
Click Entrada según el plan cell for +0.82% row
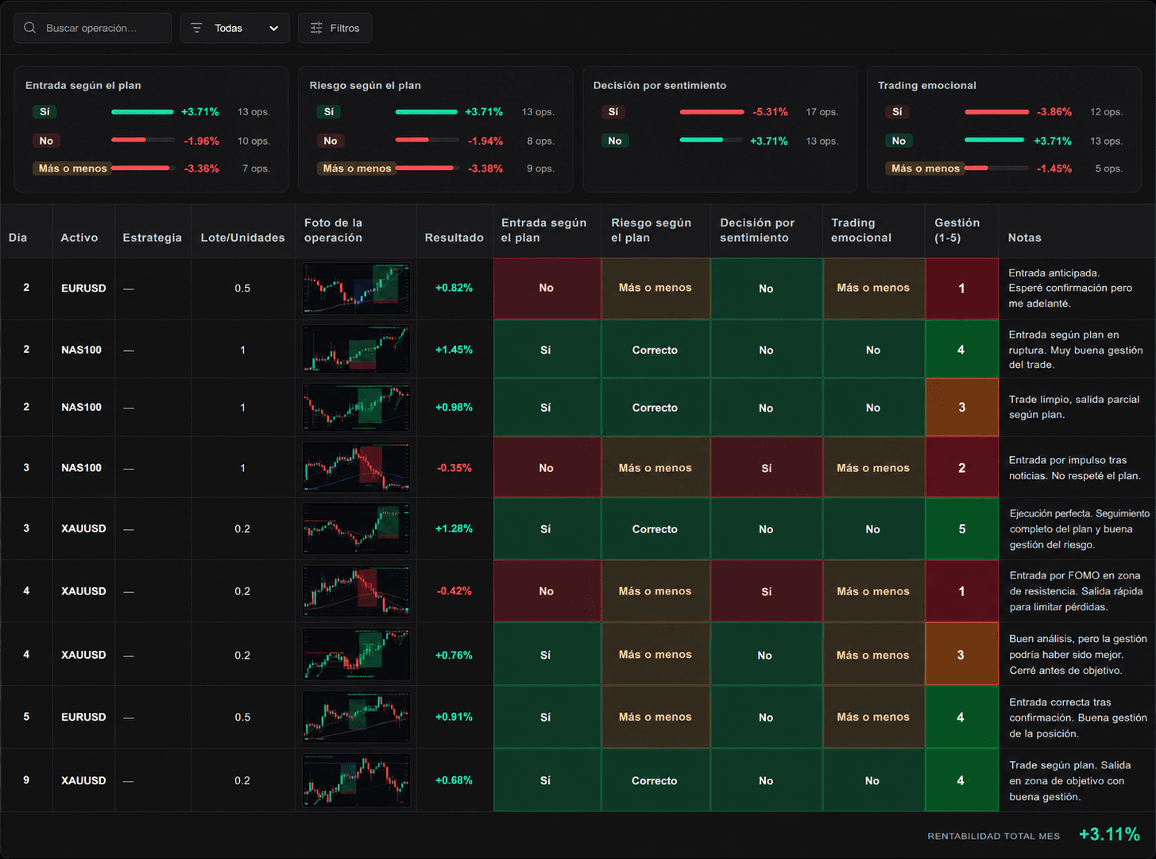click(547, 288)
